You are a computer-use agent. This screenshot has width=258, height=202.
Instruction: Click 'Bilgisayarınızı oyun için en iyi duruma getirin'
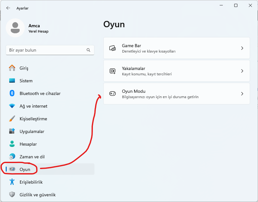coord(160,97)
